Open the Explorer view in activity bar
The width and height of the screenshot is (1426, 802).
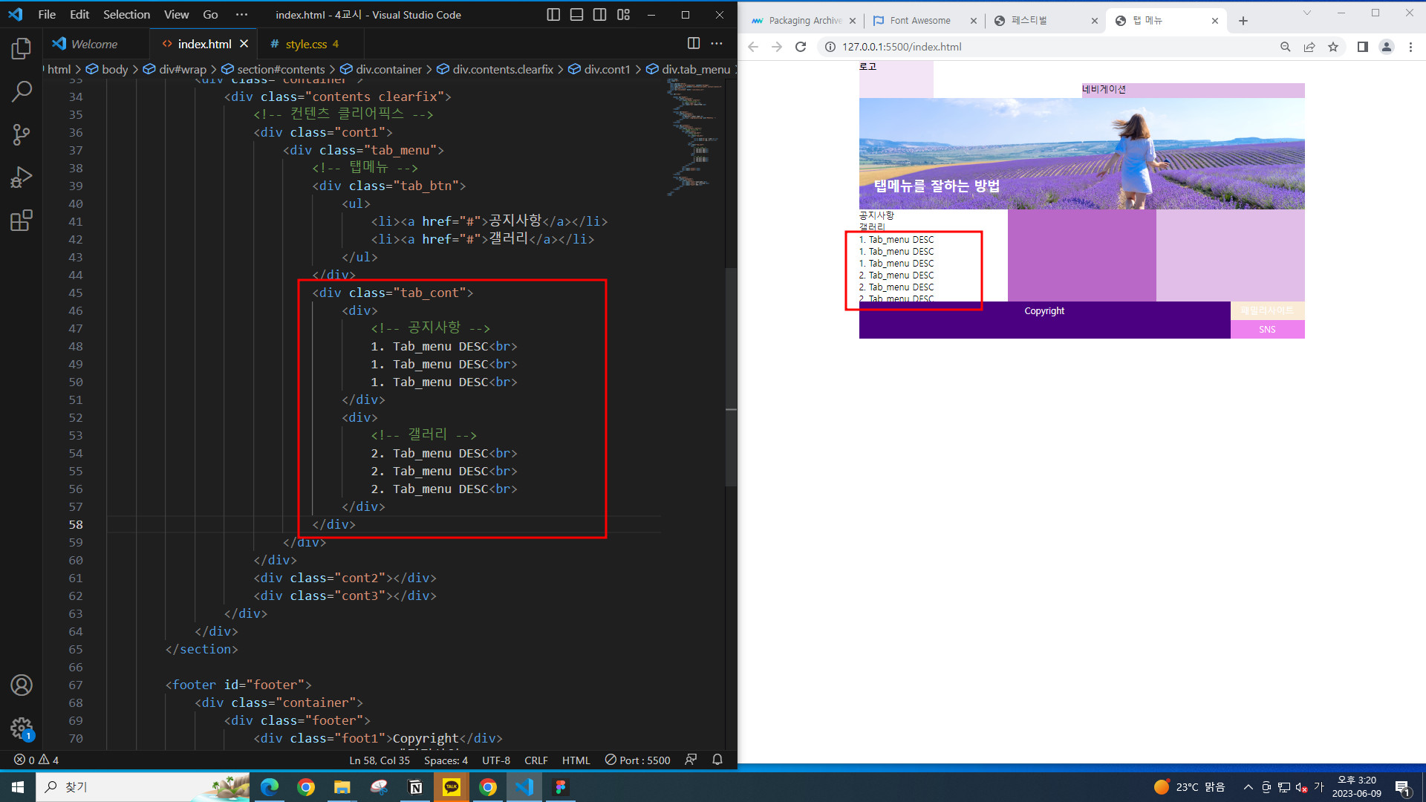coord(22,49)
